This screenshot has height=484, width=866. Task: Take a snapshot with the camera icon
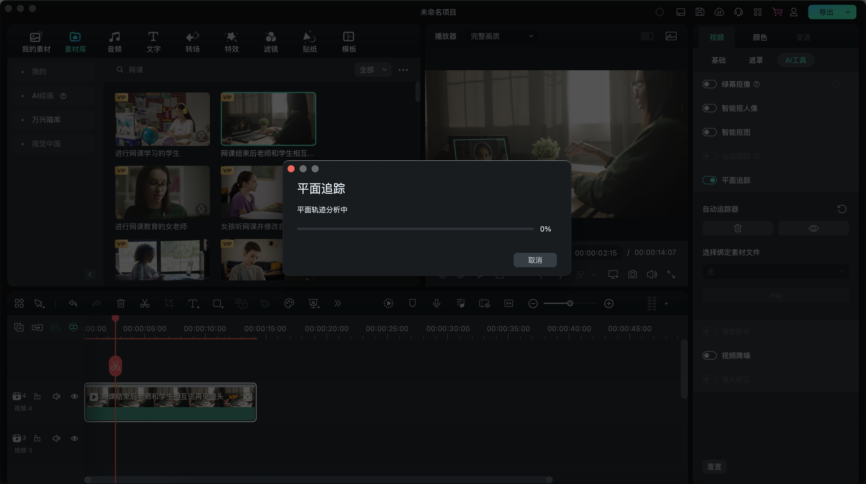[632, 274]
